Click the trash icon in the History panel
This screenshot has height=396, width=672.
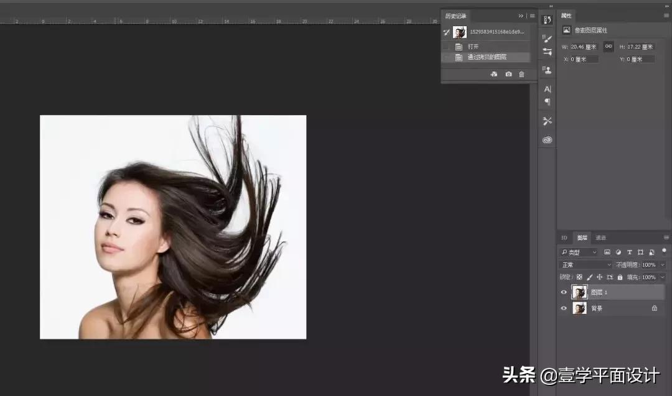pyautogui.click(x=521, y=74)
